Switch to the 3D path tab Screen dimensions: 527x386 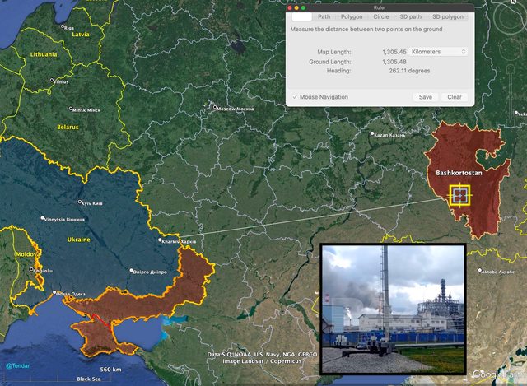point(409,16)
